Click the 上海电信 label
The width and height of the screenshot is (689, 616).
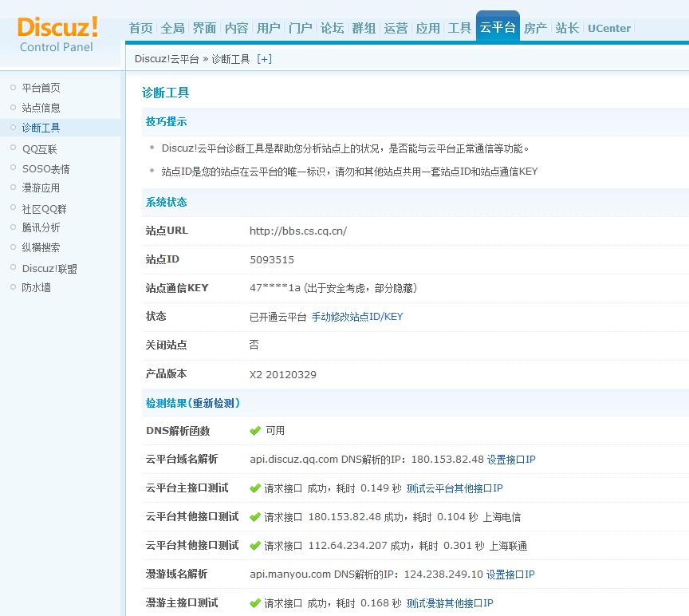tap(502, 517)
